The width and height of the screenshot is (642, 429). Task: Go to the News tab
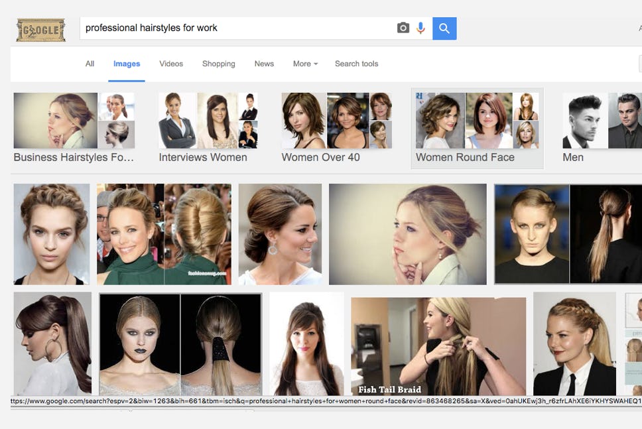pyautogui.click(x=264, y=64)
